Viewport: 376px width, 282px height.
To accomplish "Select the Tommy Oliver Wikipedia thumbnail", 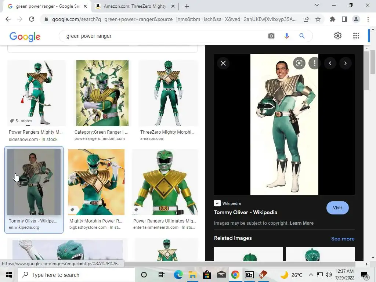I will click(34, 182).
